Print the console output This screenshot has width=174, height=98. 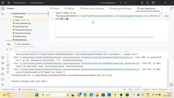8,69
